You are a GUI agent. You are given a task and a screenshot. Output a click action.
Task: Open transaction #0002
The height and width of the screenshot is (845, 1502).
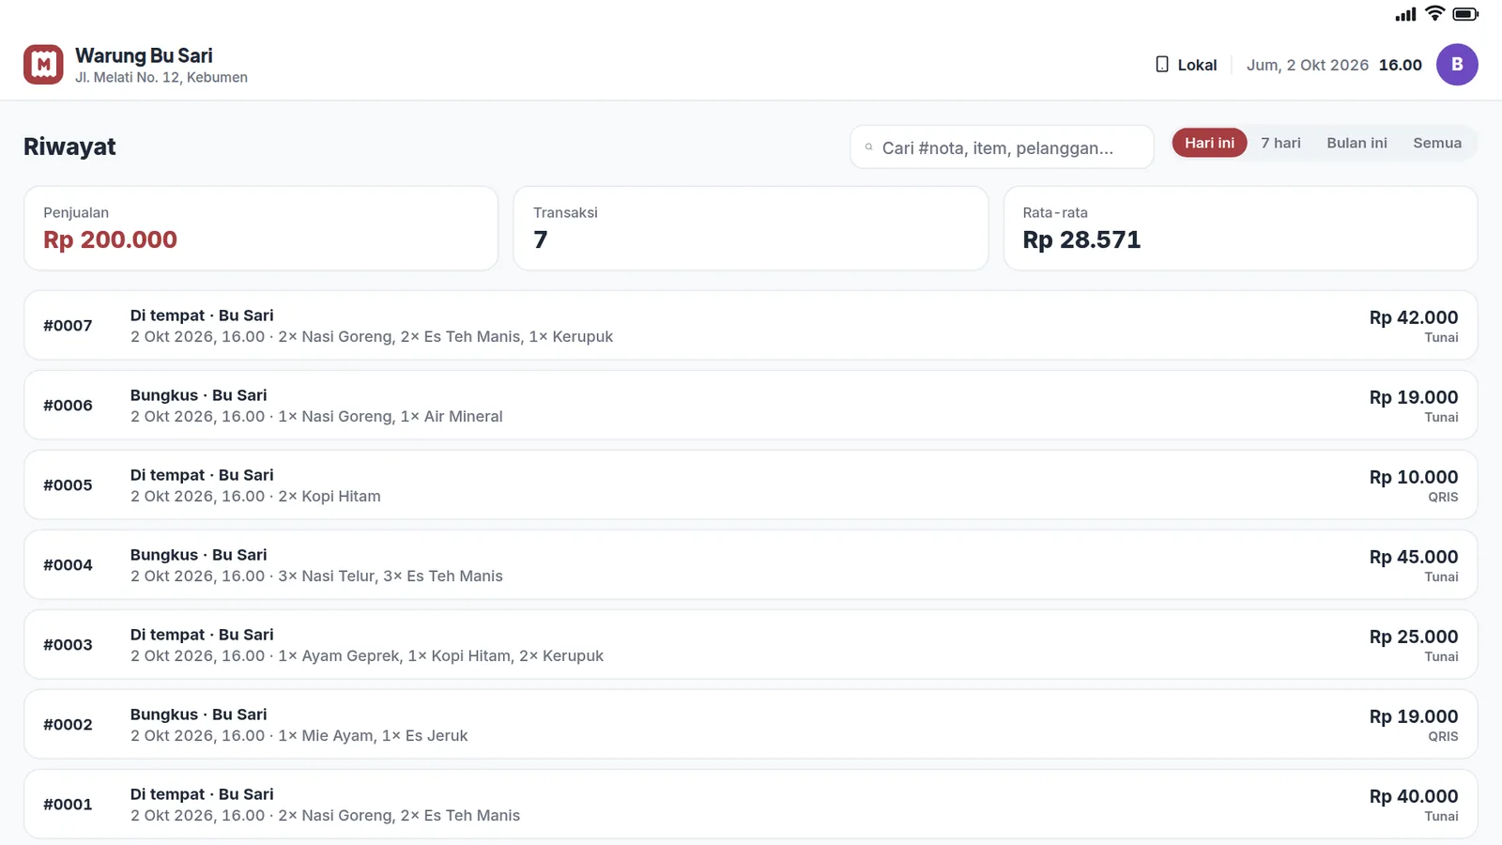tap(751, 724)
